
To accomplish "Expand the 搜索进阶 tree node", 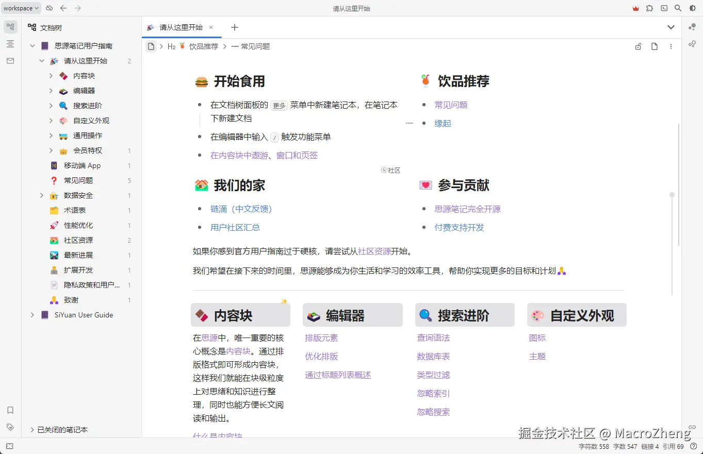I will click(51, 106).
